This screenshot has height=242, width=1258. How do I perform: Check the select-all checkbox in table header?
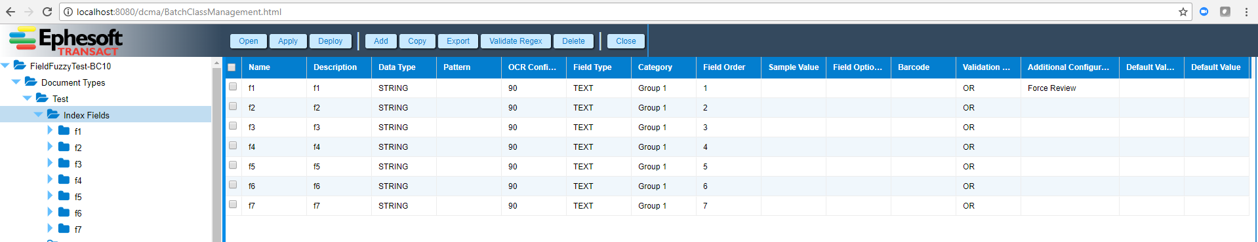click(x=232, y=67)
